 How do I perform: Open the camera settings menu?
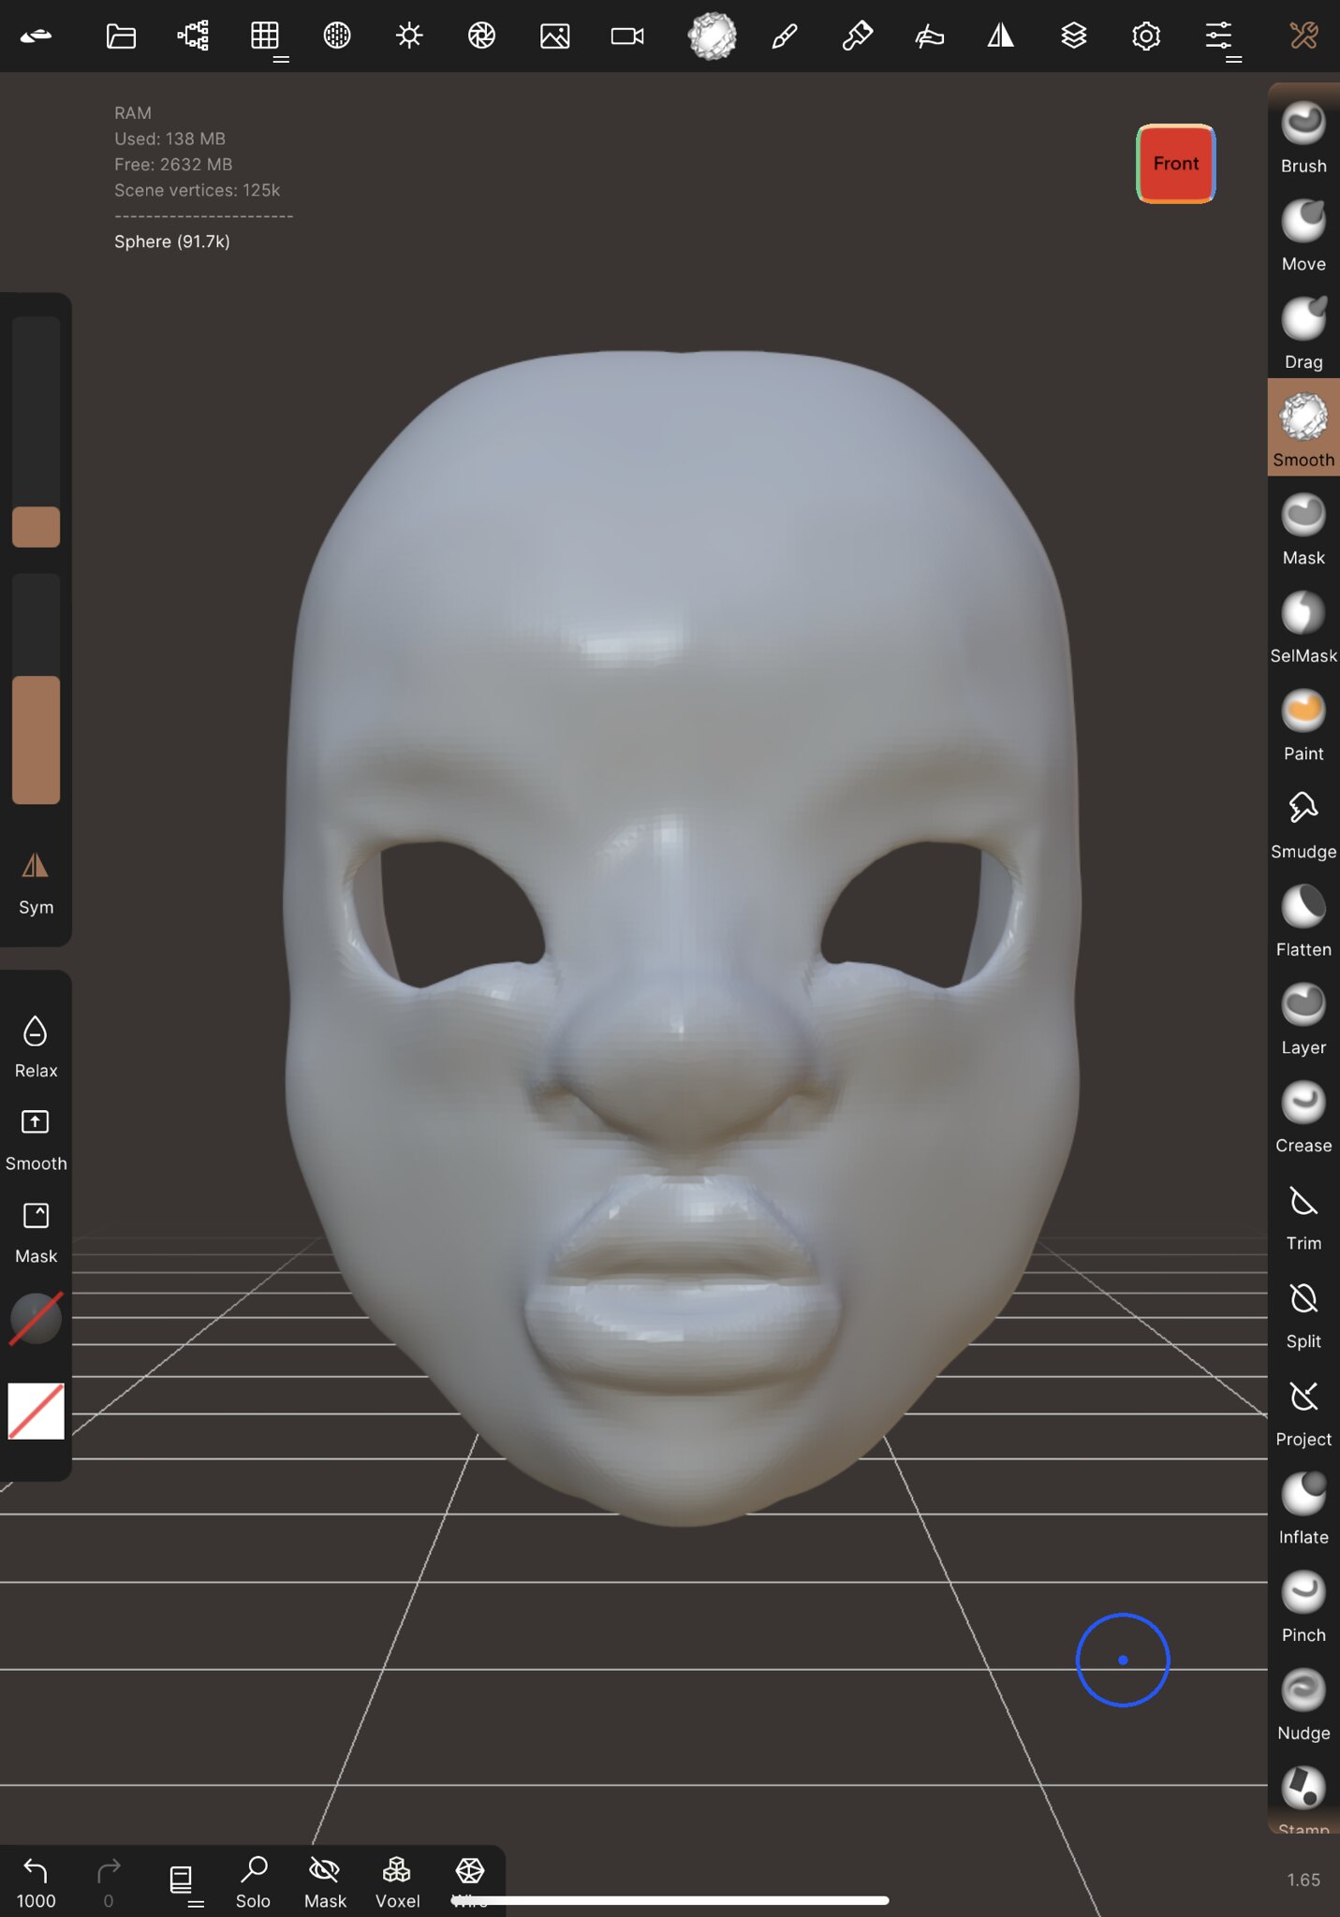click(x=627, y=36)
